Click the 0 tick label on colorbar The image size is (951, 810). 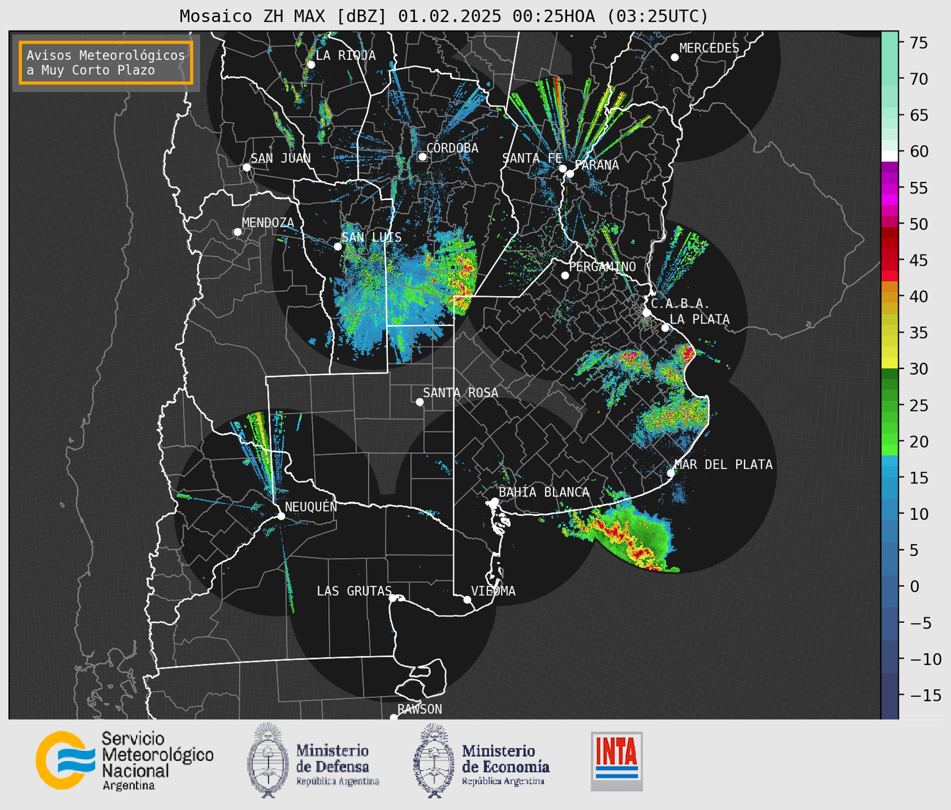915,587
